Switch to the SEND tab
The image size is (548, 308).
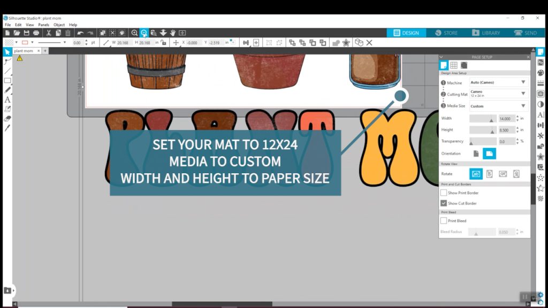tap(527, 33)
